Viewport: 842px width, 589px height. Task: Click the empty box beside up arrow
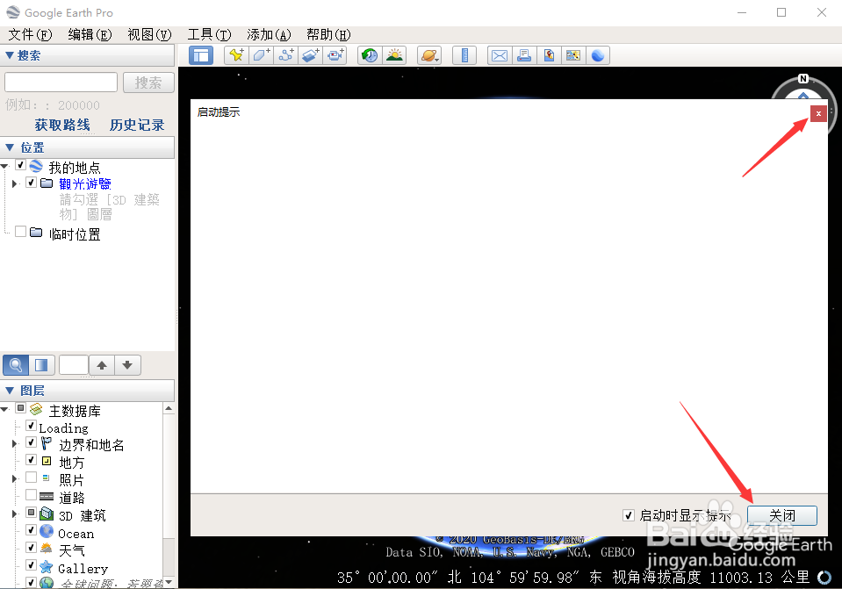74,365
